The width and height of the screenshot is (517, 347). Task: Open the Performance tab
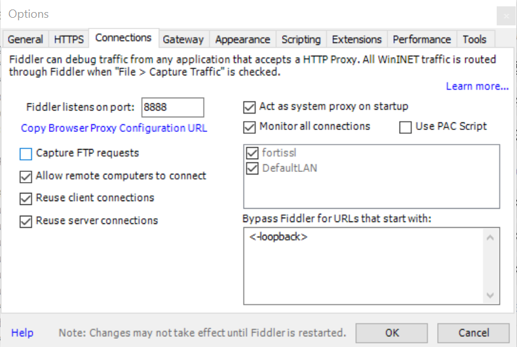[x=422, y=39]
